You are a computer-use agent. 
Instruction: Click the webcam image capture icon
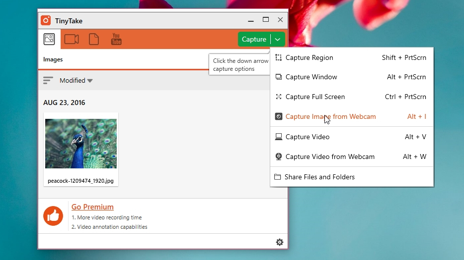(279, 116)
